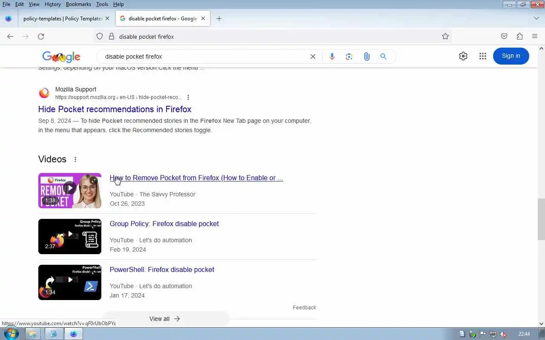The height and width of the screenshot is (340, 545).
Task: Close the disable pocket firefox tab
Action: 203,19
